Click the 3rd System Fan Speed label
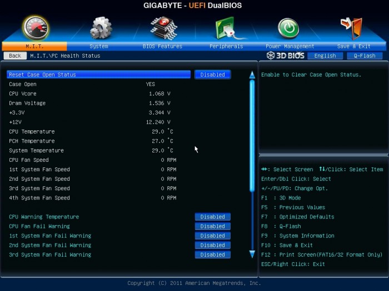This screenshot has height=291, width=389. click(39, 188)
